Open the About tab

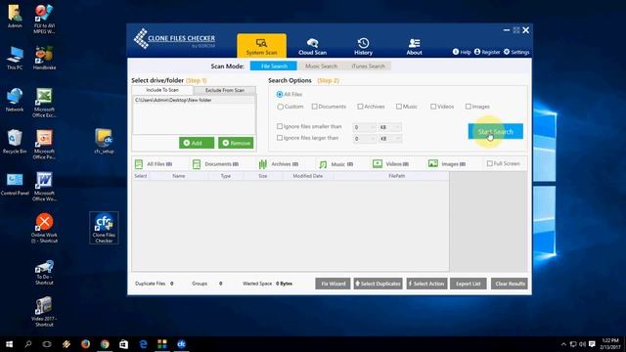pyautogui.click(x=414, y=46)
